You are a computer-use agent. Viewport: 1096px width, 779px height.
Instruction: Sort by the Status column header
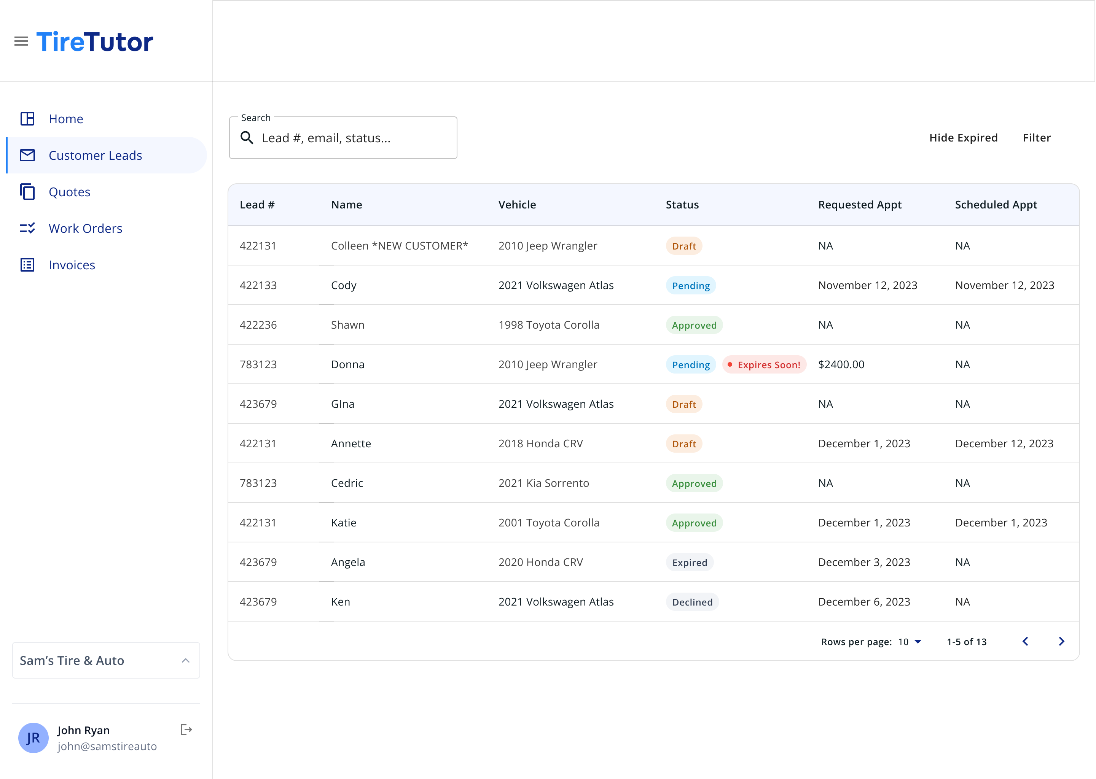point(682,205)
